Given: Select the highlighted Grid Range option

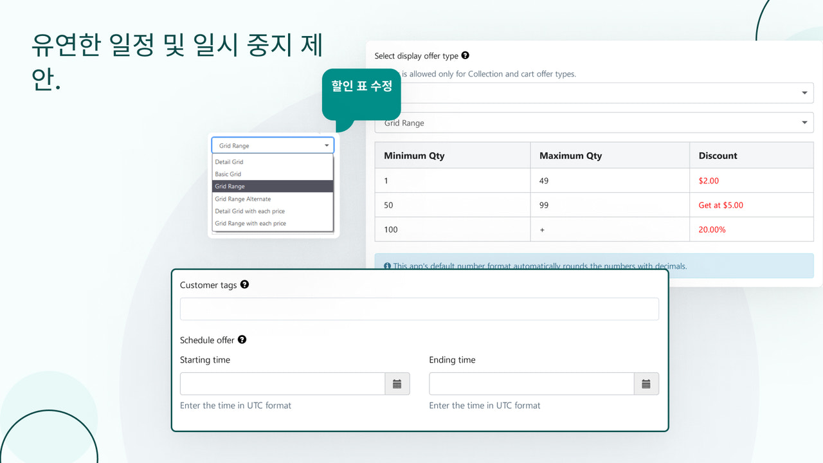Looking at the screenshot, I should click(273, 186).
